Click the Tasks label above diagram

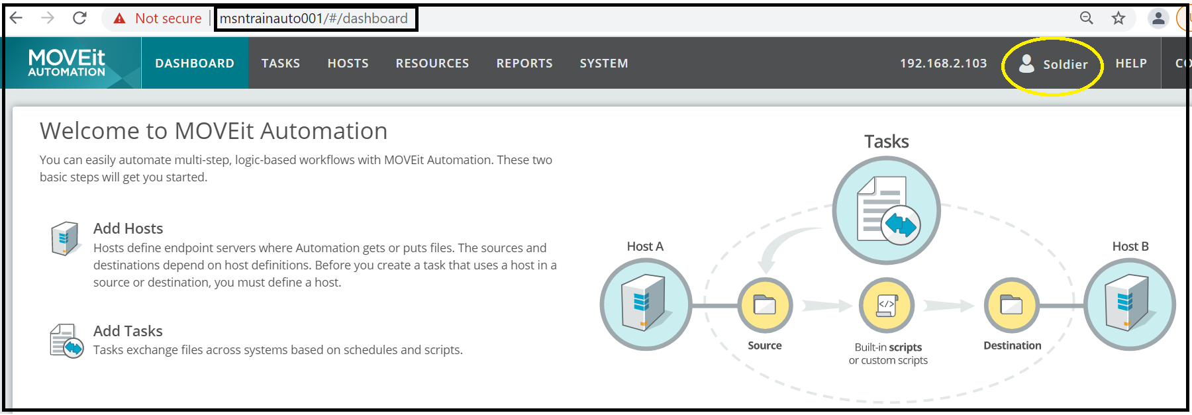(x=887, y=141)
